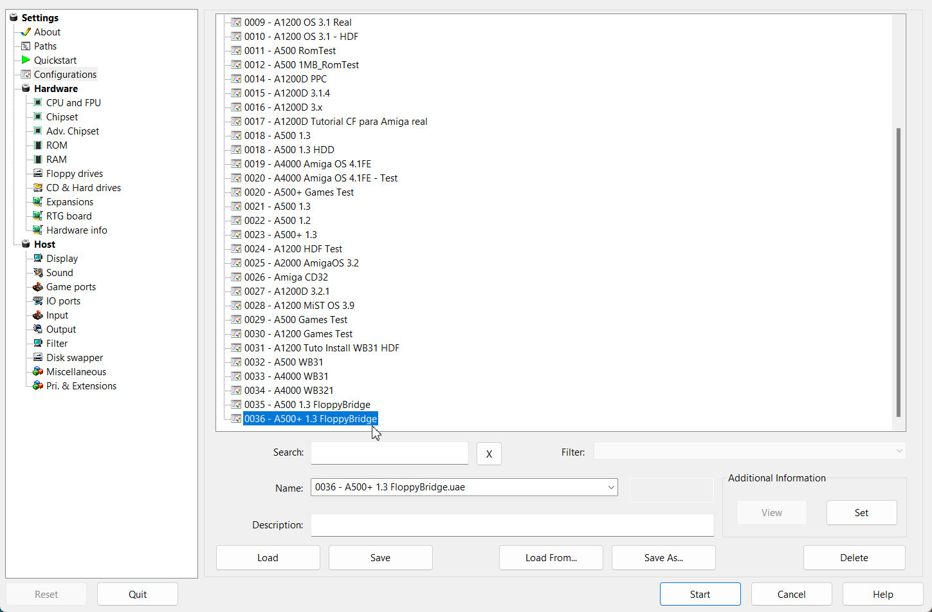Open the Game ports settings
The width and height of the screenshot is (932, 612).
tap(71, 287)
